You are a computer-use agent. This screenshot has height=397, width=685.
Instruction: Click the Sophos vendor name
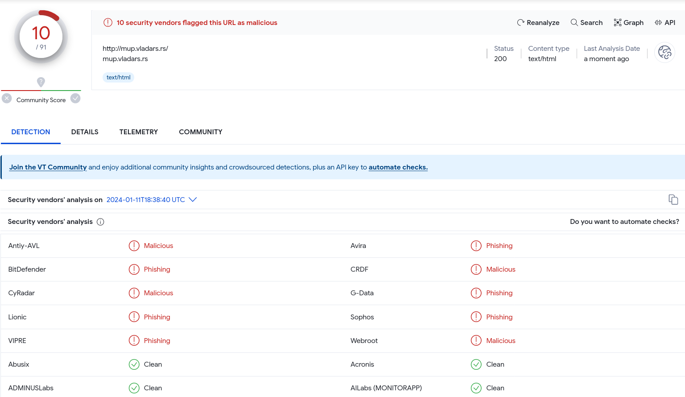coord(362,317)
